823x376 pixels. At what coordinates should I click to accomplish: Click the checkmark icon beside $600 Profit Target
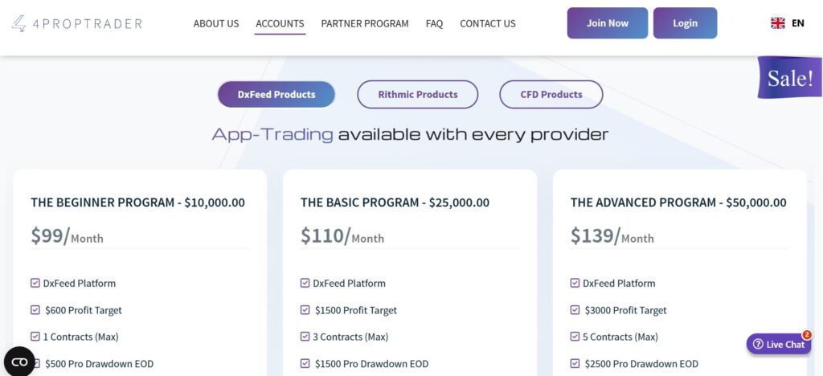click(35, 310)
